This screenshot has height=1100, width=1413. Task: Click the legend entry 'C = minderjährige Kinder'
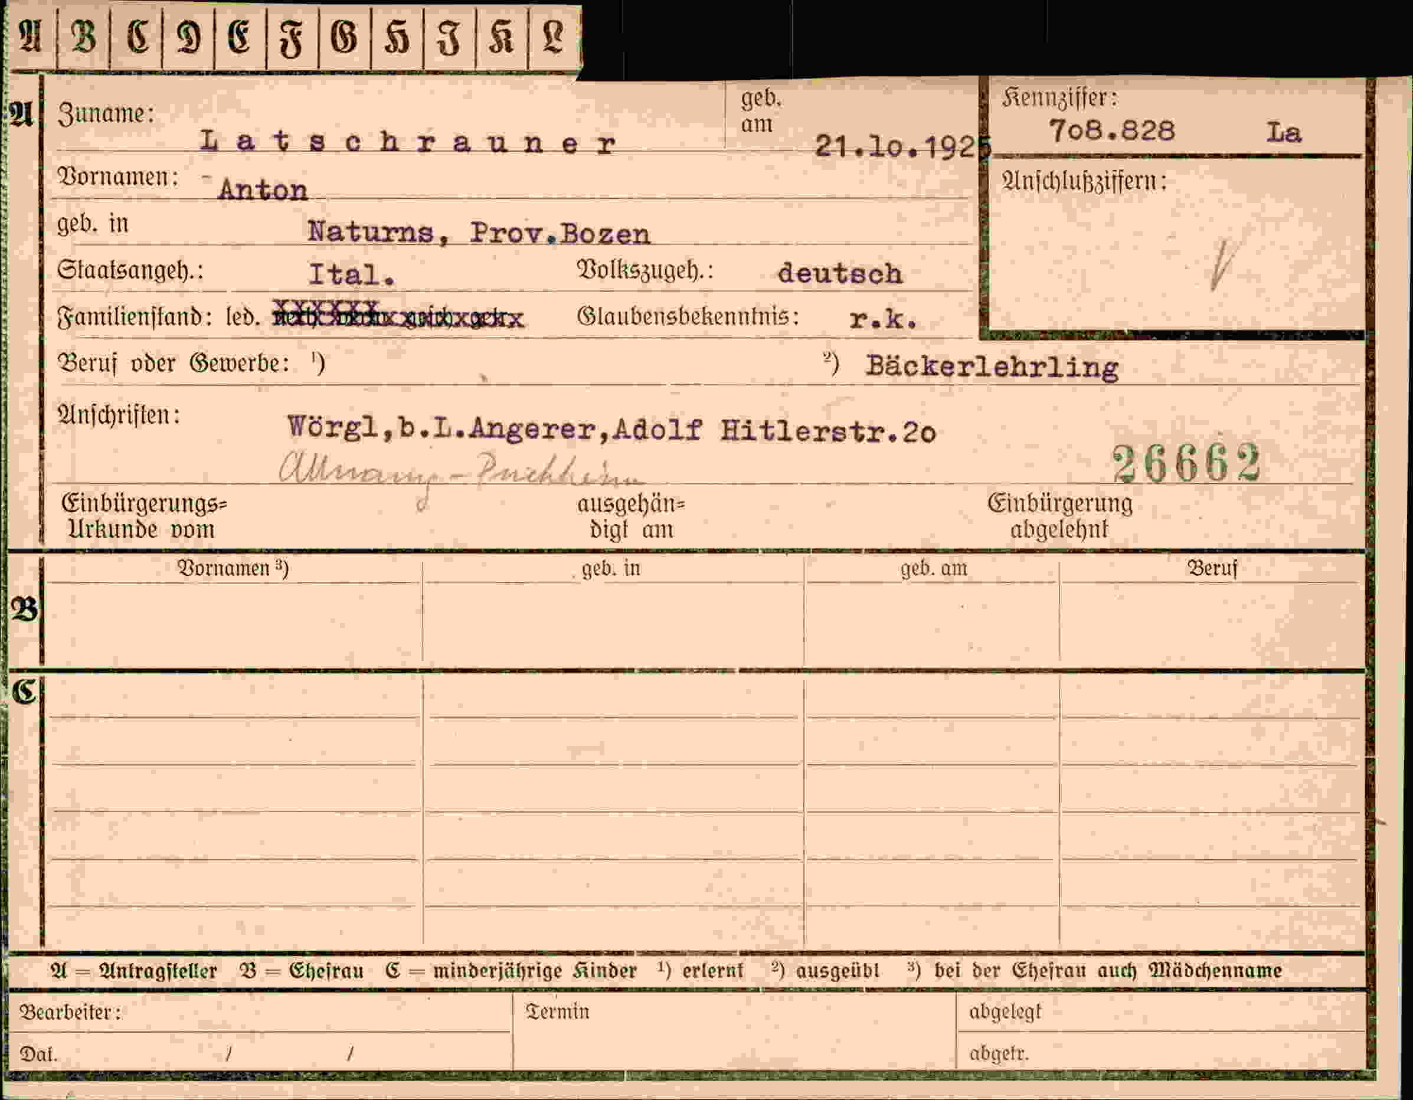[x=511, y=971]
